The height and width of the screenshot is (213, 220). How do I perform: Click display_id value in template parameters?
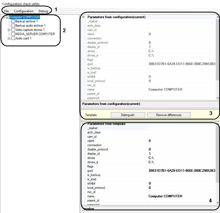pyautogui.click(x=150, y=154)
